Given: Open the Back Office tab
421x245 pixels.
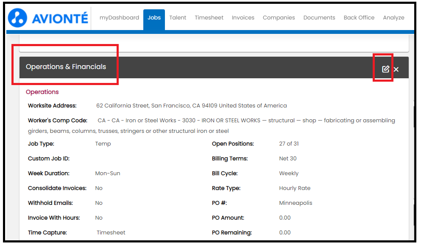Looking at the screenshot, I should pyautogui.click(x=359, y=18).
